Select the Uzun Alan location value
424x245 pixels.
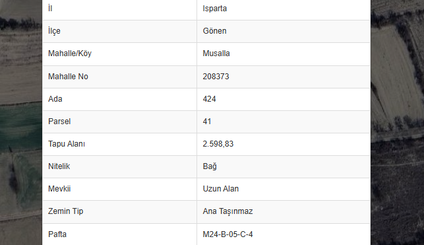click(221, 189)
